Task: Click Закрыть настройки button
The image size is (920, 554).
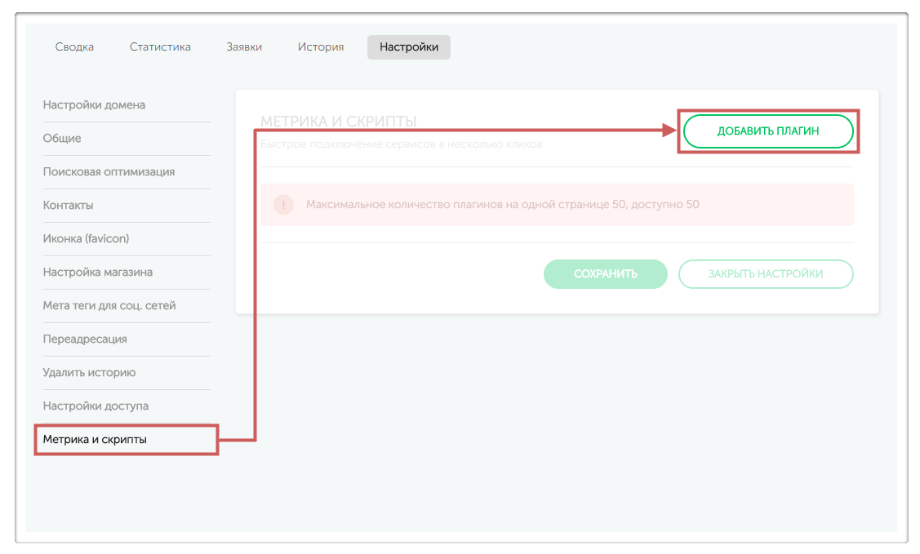Action: pos(765,274)
